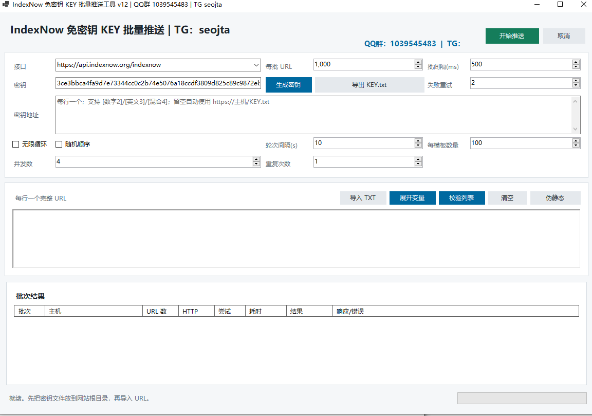Viewport: 592px width, 416px height.
Task: Close the IndexNow window
Action: 583,5
